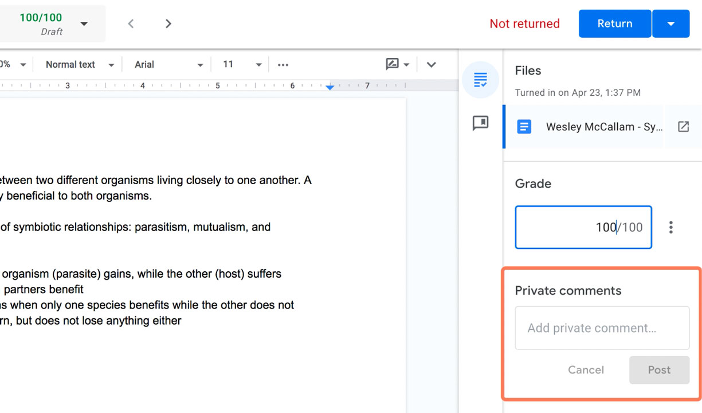Collapse the toolbar with the chevron

click(431, 64)
